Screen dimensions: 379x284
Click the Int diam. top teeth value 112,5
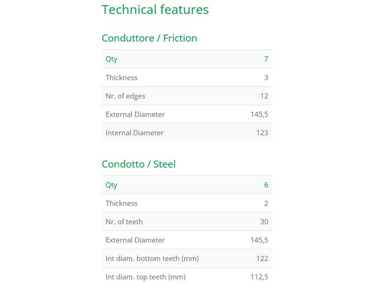[259, 277]
